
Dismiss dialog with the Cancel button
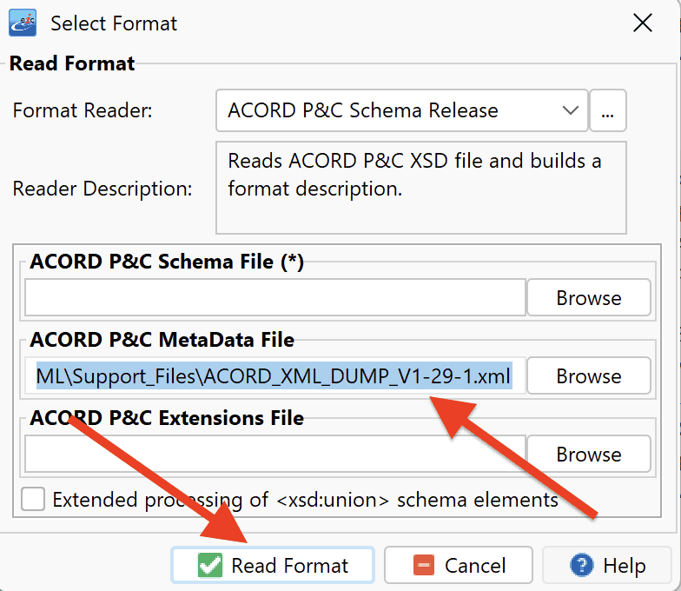click(459, 565)
